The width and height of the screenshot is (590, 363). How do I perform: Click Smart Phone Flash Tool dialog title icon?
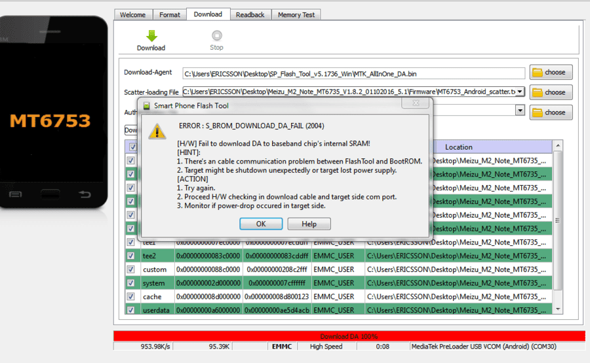[147, 106]
